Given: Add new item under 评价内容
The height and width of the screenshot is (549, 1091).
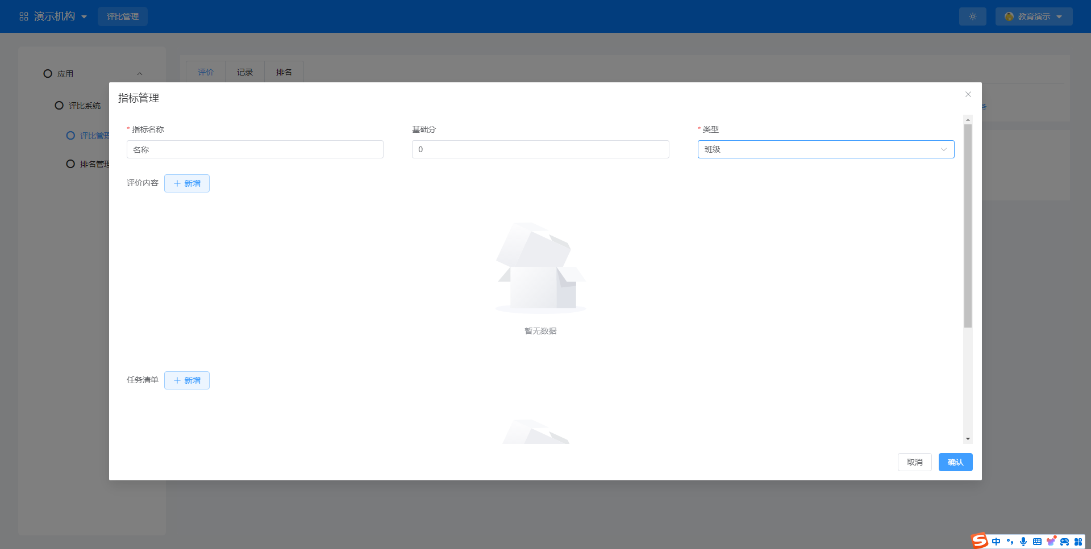Looking at the screenshot, I should tap(187, 183).
